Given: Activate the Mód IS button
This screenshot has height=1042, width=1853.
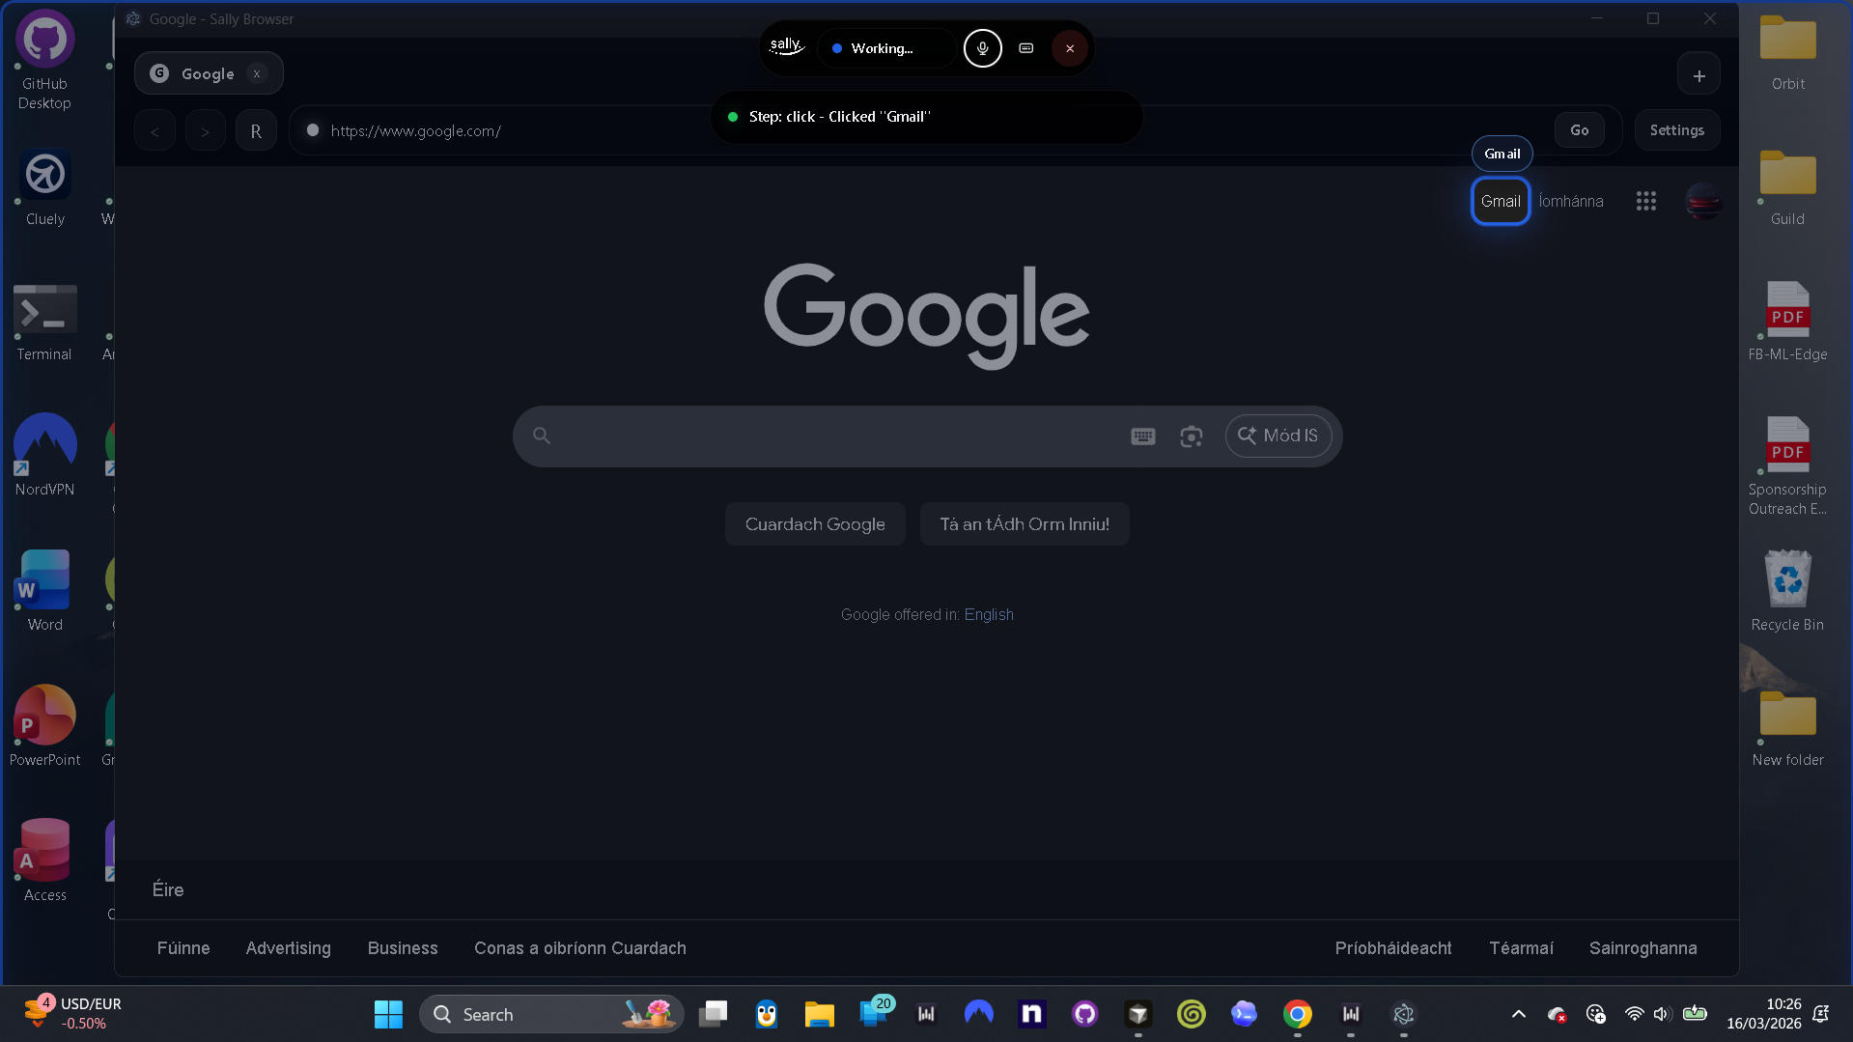Looking at the screenshot, I should click(1278, 436).
